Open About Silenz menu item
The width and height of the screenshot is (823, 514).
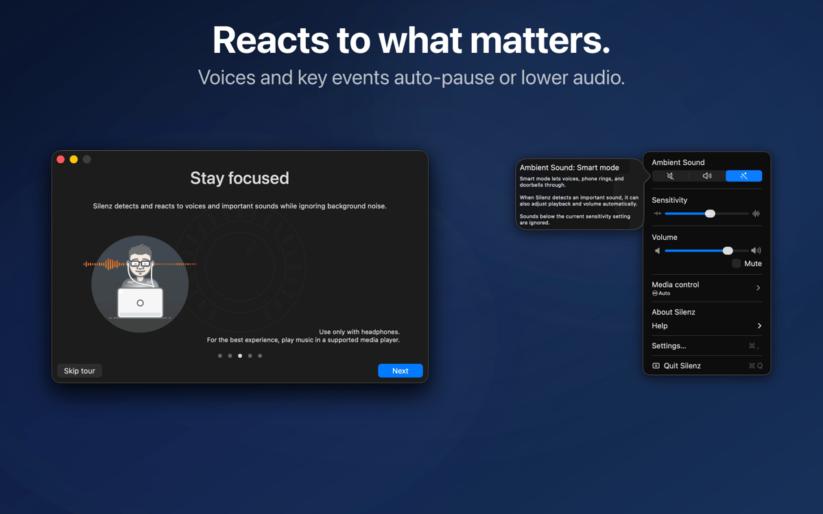coord(673,312)
